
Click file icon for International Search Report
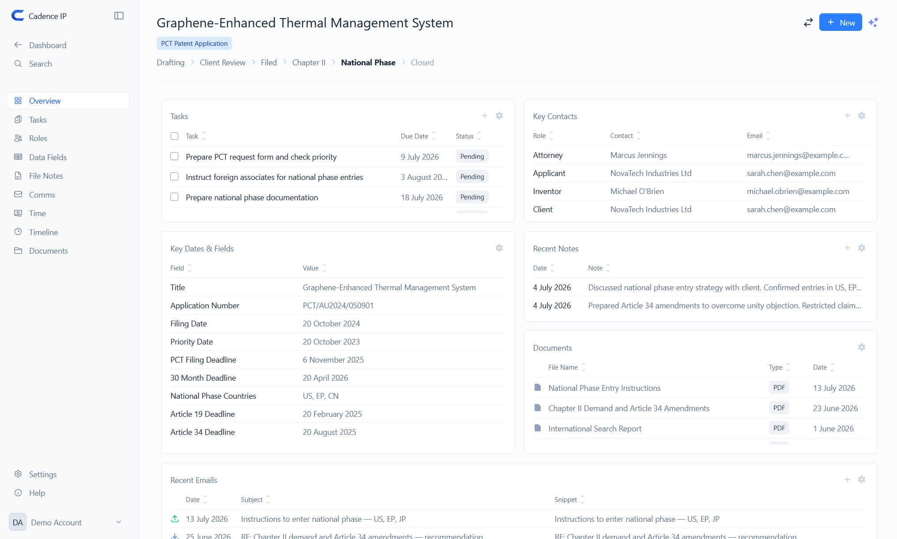click(538, 428)
